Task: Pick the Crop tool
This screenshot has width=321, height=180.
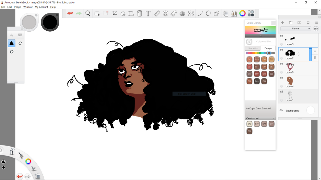Action: pos(114,14)
